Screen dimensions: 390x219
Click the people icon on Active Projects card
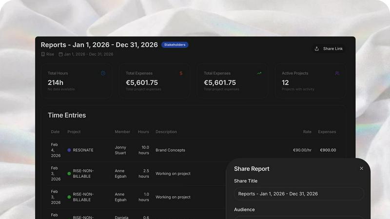coord(337,73)
